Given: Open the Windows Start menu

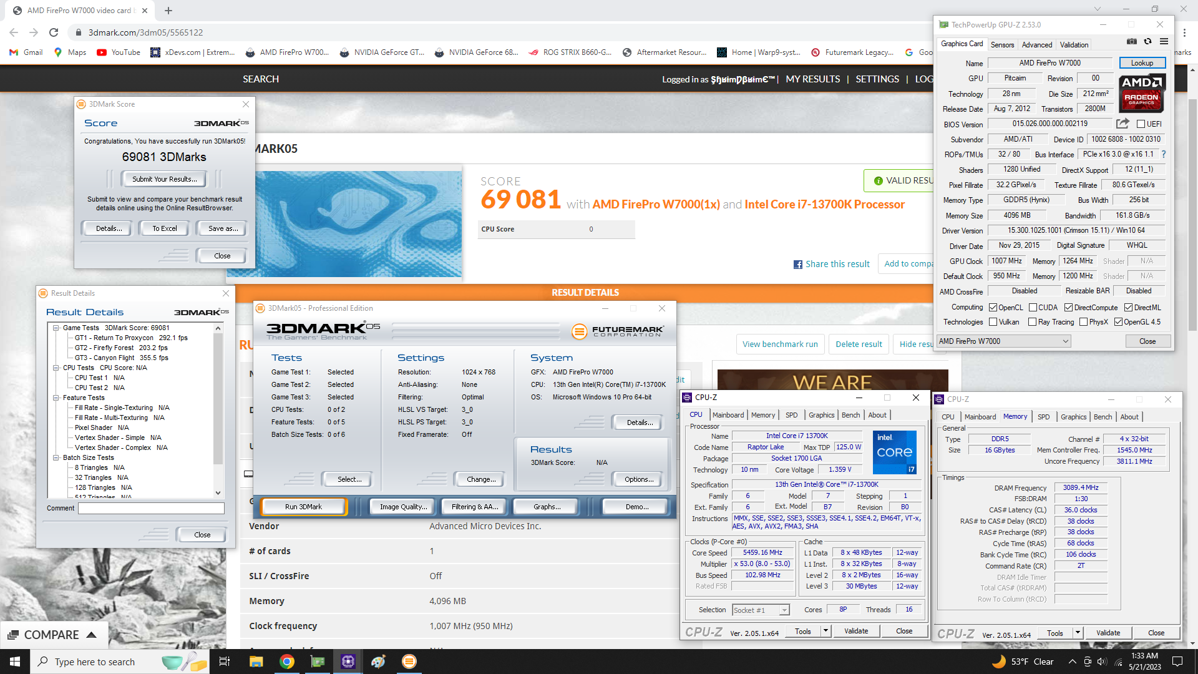Looking at the screenshot, I should click(15, 662).
